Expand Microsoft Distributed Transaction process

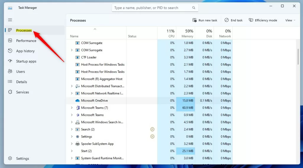72,86
